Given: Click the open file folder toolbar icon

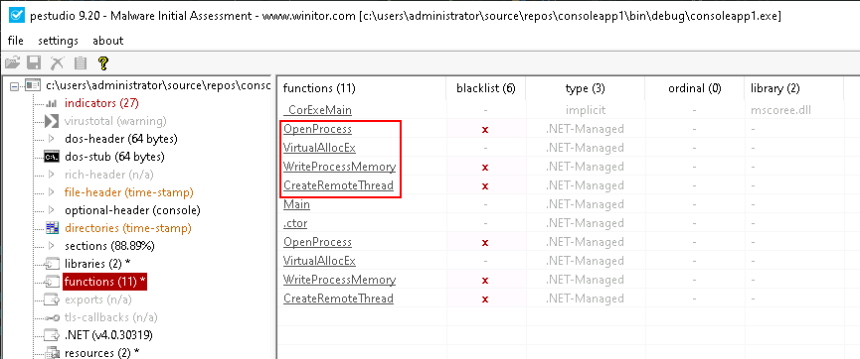Looking at the screenshot, I should (x=12, y=62).
